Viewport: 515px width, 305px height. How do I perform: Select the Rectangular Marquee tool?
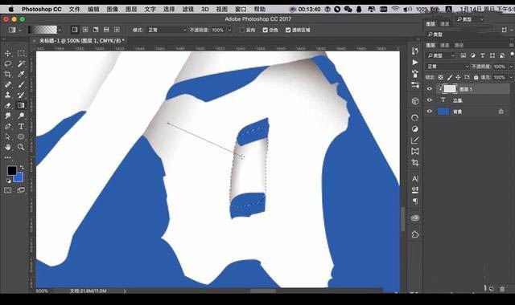(21, 54)
